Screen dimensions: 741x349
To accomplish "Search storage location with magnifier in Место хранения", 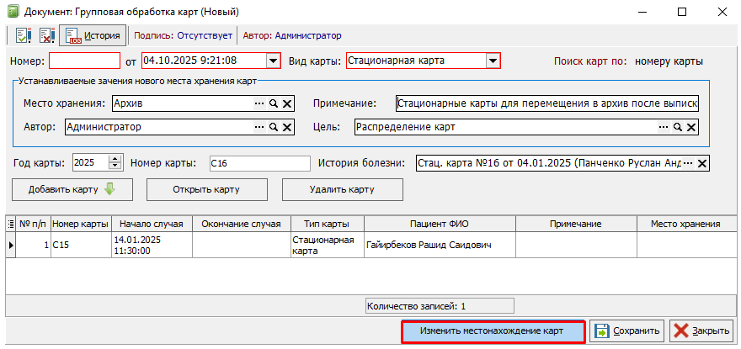I will (274, 103).
